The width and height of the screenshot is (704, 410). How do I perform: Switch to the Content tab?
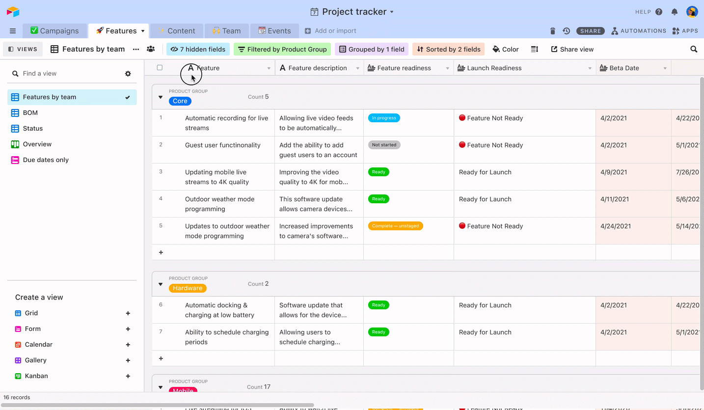coord(176,30)
